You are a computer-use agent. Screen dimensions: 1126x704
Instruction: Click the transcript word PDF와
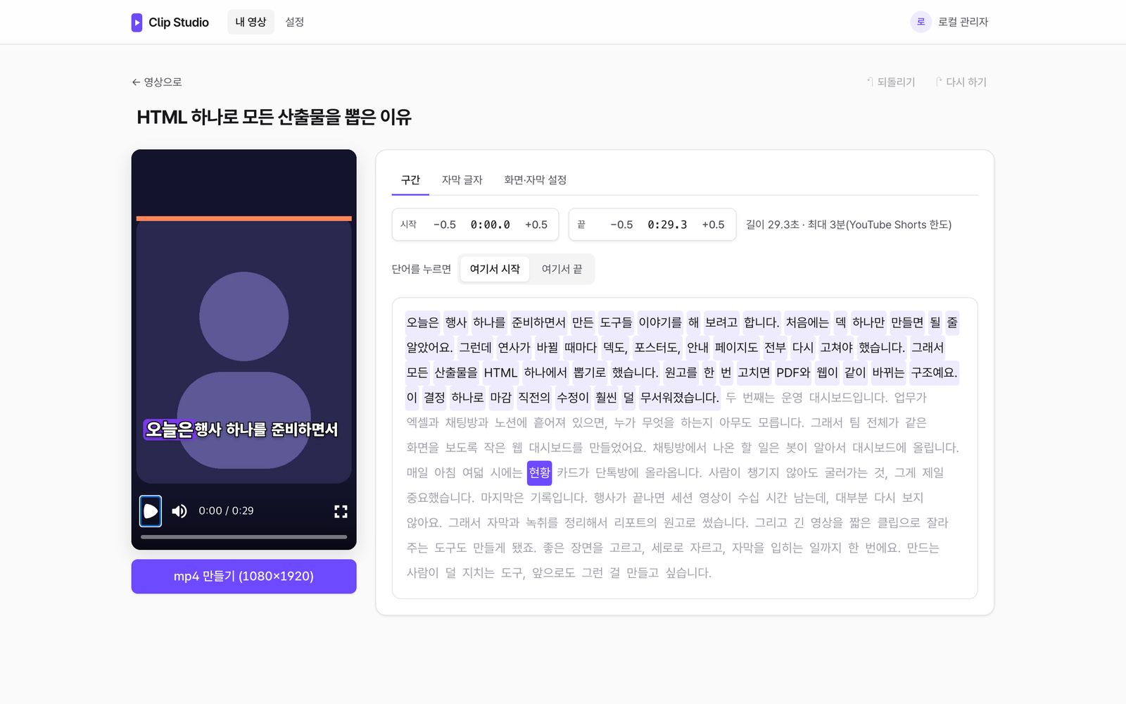(793, 373)
